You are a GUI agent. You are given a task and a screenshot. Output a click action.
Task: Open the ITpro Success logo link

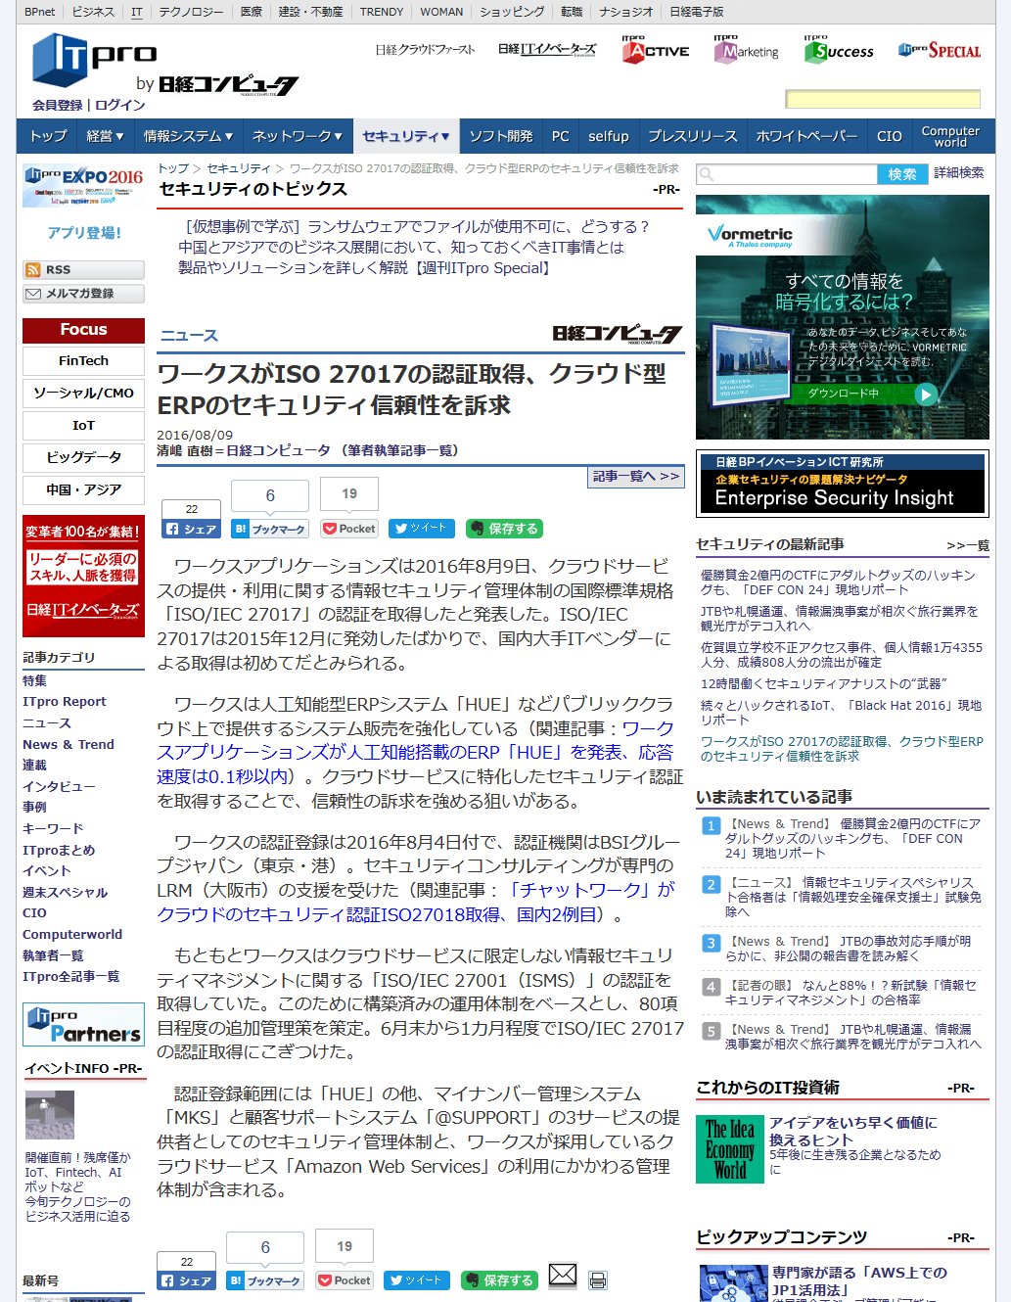[x=839, y=50]
